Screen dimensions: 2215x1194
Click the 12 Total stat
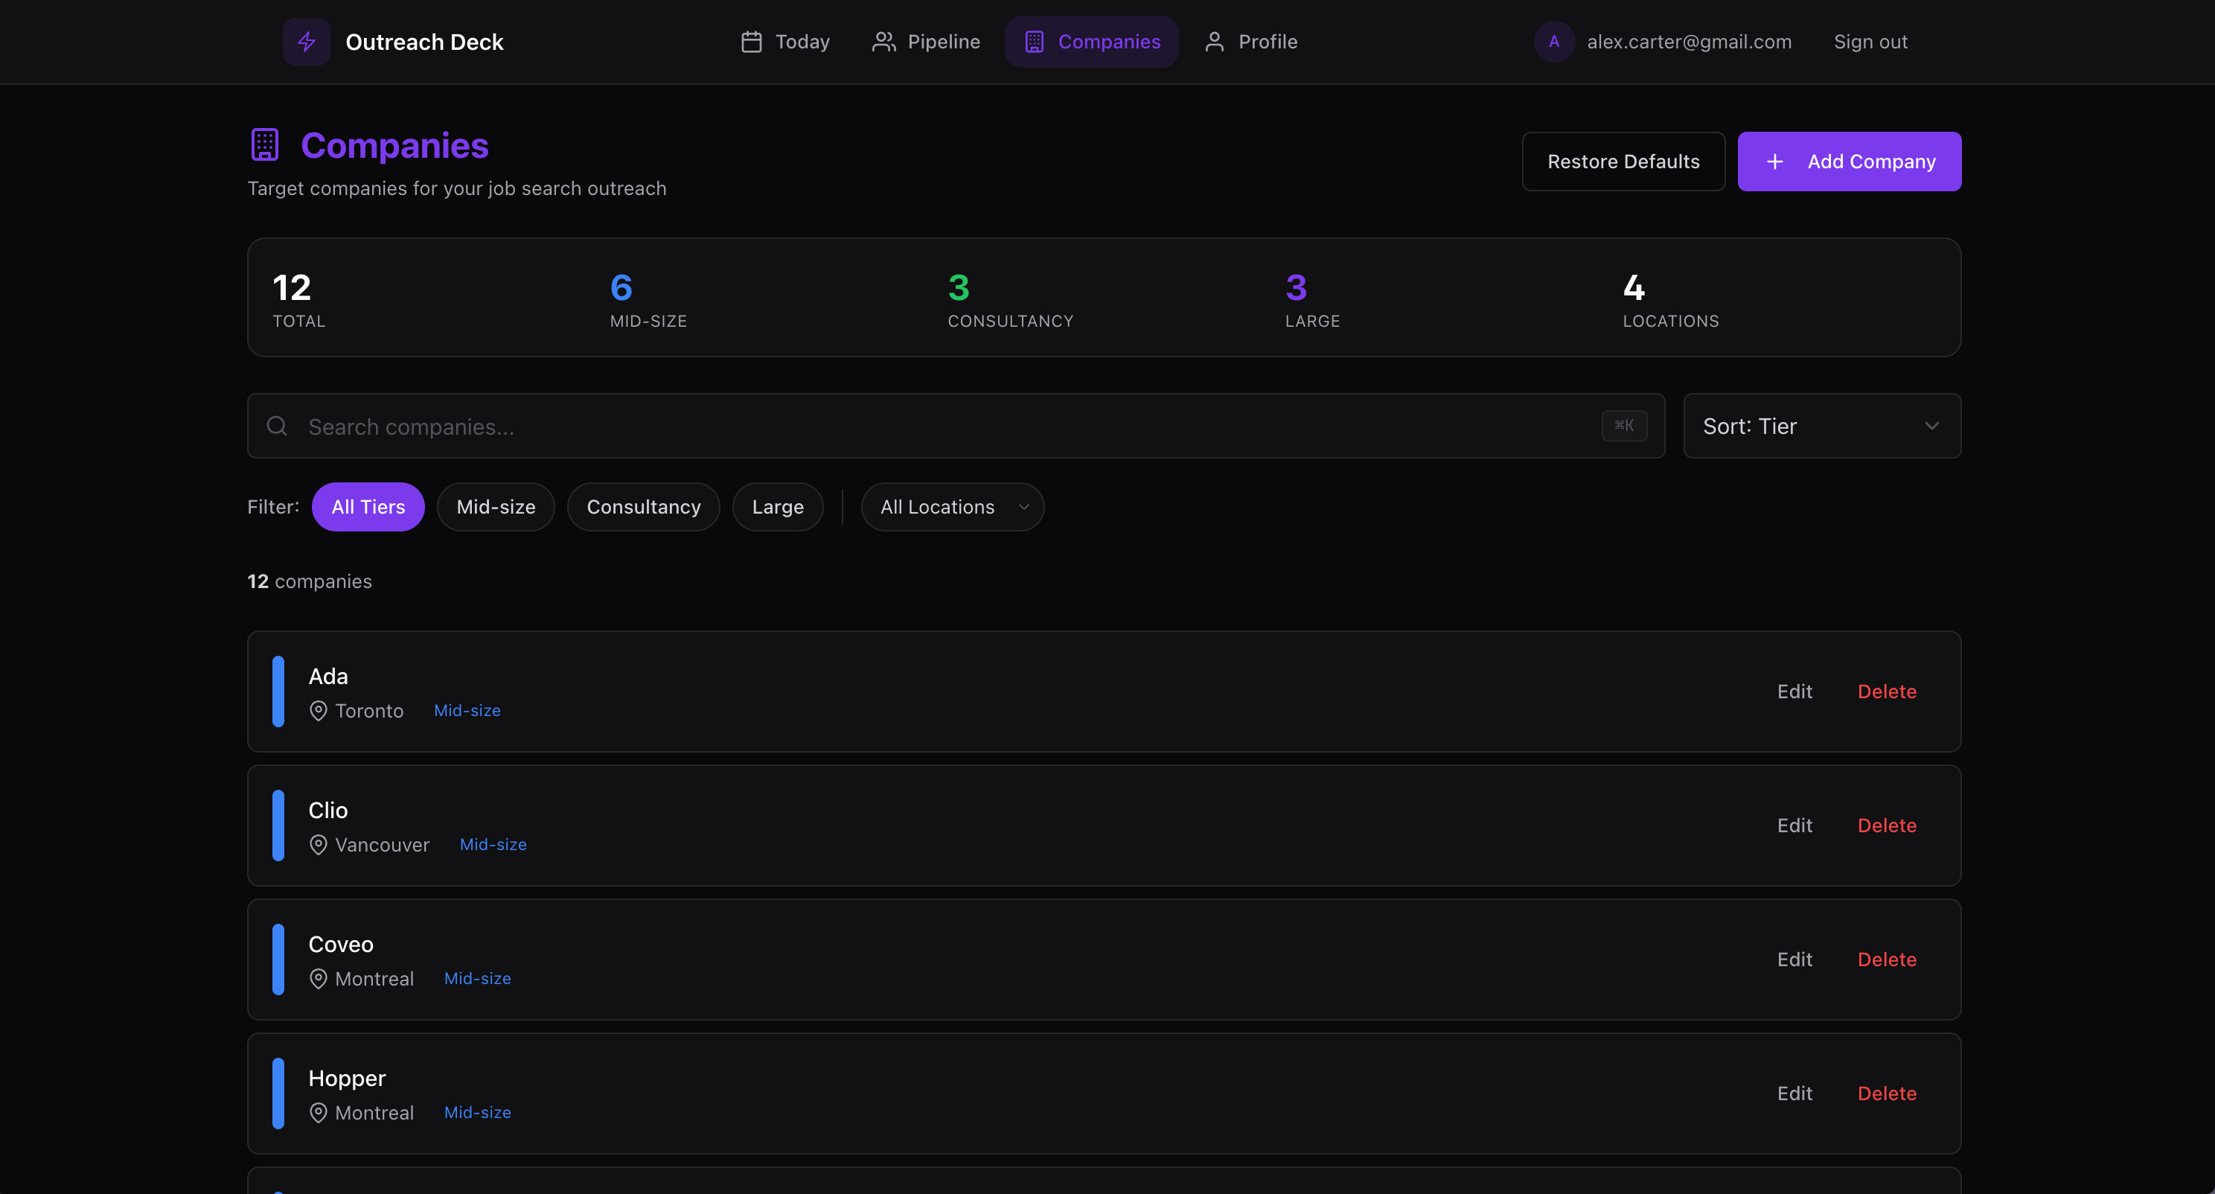coord(299,299)
